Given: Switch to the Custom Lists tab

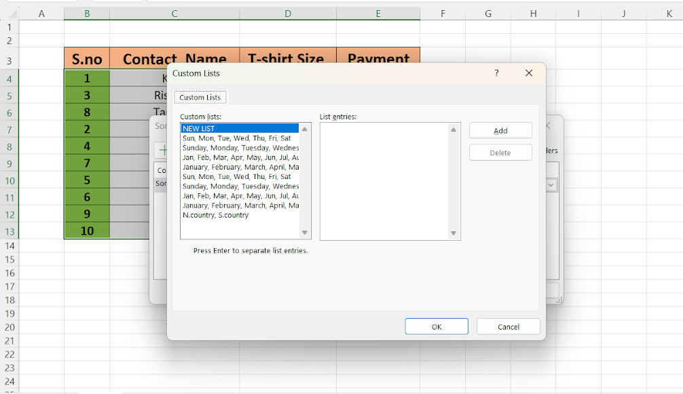Looking at the screenshot, I should pos(200,97).
